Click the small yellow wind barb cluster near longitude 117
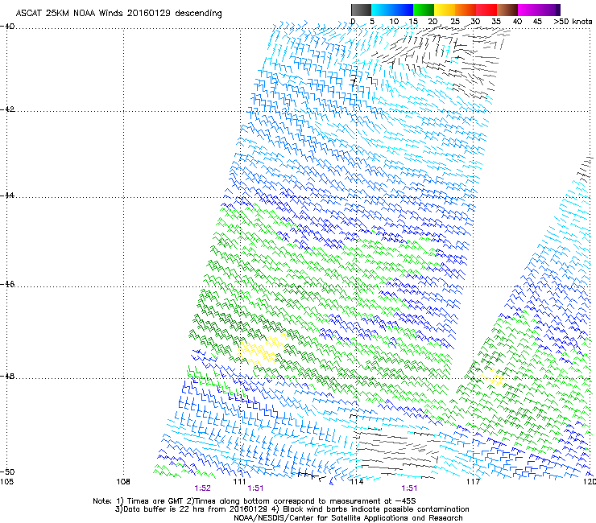The height and width of the screenshot is (523, 596). [x=493, y=377]
